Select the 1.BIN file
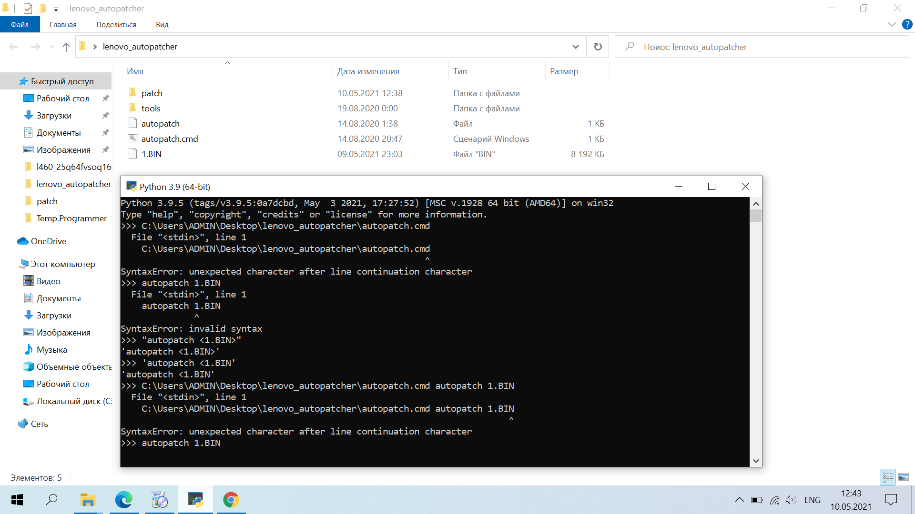This screenshot has width=915, height=514. coord(151,154)
